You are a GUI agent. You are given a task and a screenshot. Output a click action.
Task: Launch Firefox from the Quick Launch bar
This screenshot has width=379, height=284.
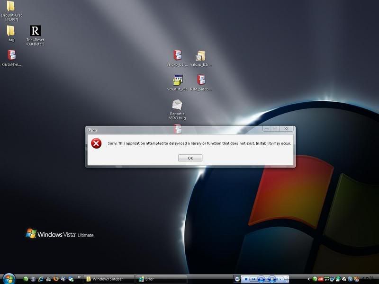coord(56,279)
